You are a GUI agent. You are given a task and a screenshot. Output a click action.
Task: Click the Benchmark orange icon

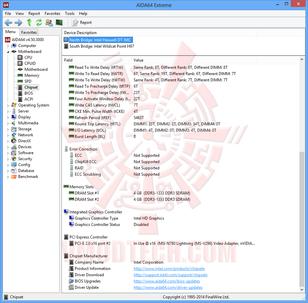14,177
